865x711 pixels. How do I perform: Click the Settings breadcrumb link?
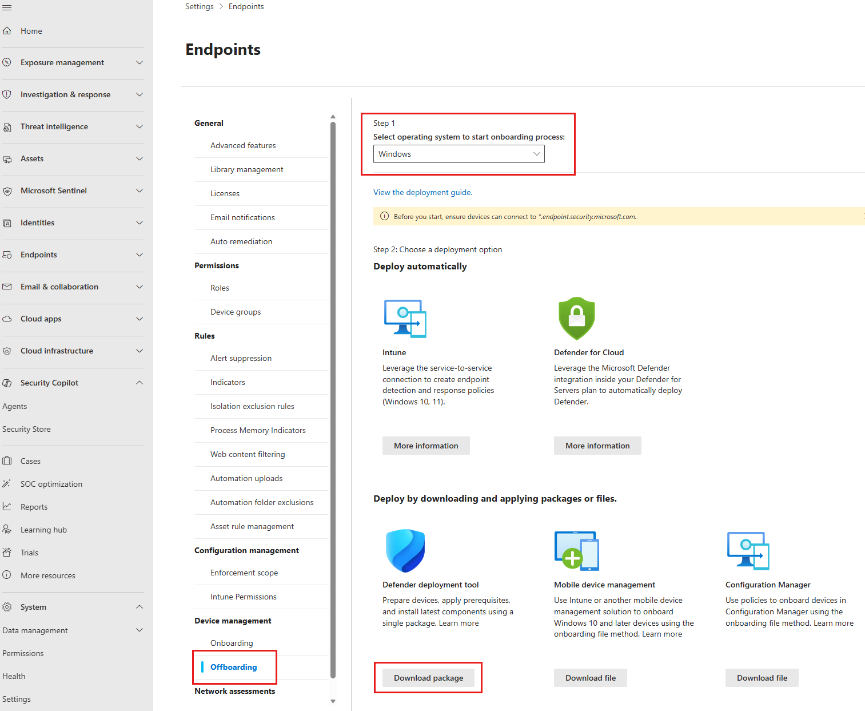point(200,7)
